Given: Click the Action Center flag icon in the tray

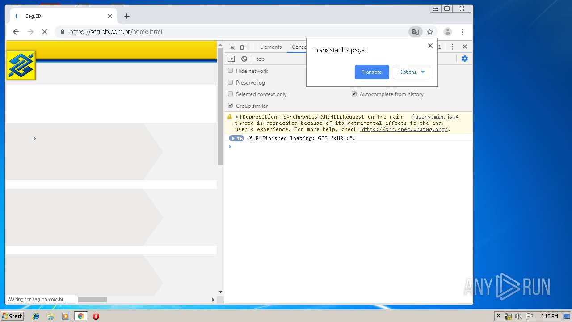Looking at the screenshot, I should 530,316.
